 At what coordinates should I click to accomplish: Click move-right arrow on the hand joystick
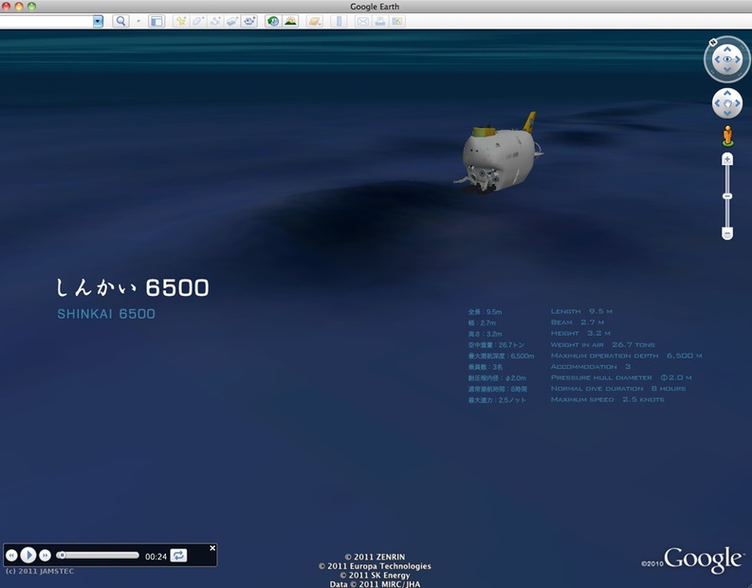[738, 103]
